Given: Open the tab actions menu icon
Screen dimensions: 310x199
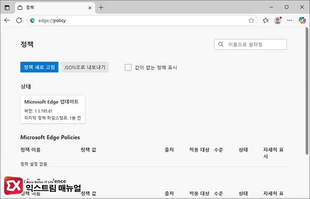Looking at the screenshot, I should coord(7,8).
